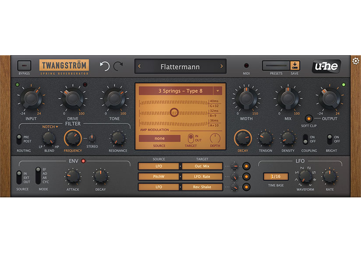The image size is (361, 253).
Task: Click the depth knob on the LFO: Rate row
Action: click(x=234, y=176)
